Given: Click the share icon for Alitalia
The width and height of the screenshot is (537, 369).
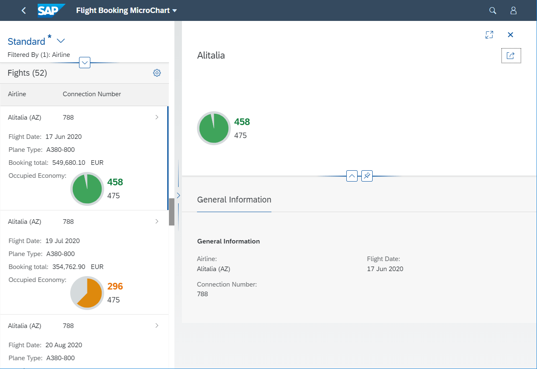Looking at the screenshot, I should point(511,56).
